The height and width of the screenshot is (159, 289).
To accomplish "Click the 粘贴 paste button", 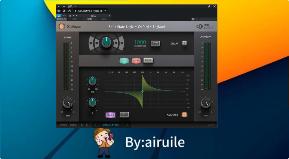I will point(104,19).
